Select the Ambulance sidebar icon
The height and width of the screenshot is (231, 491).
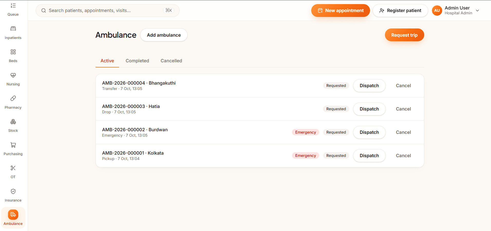click(x=13, y=215)
